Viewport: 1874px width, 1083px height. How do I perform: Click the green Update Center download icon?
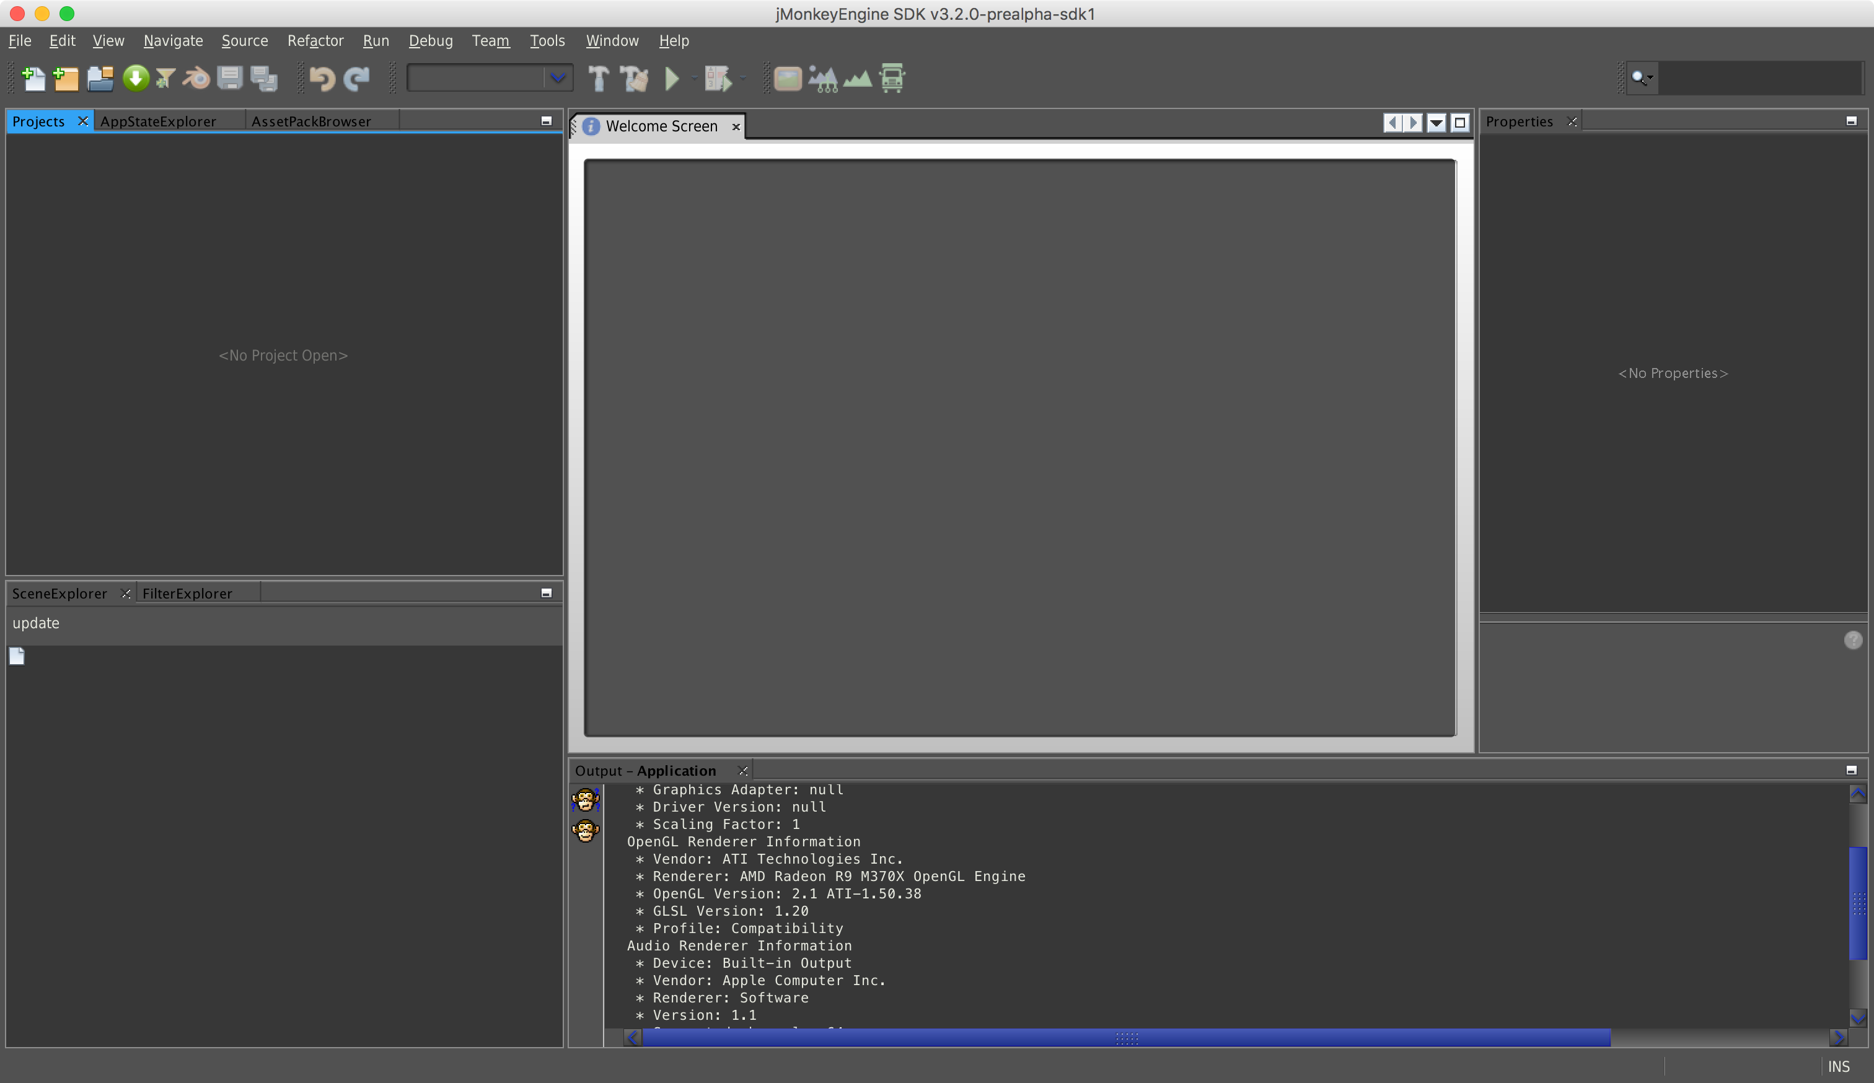pyautogui.click(x=136, y=78)
